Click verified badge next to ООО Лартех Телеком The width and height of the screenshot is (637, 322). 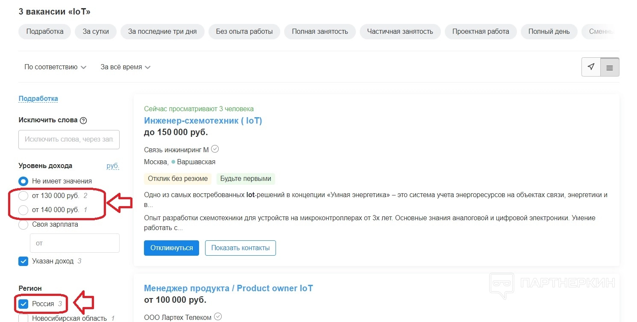point(218,317)
